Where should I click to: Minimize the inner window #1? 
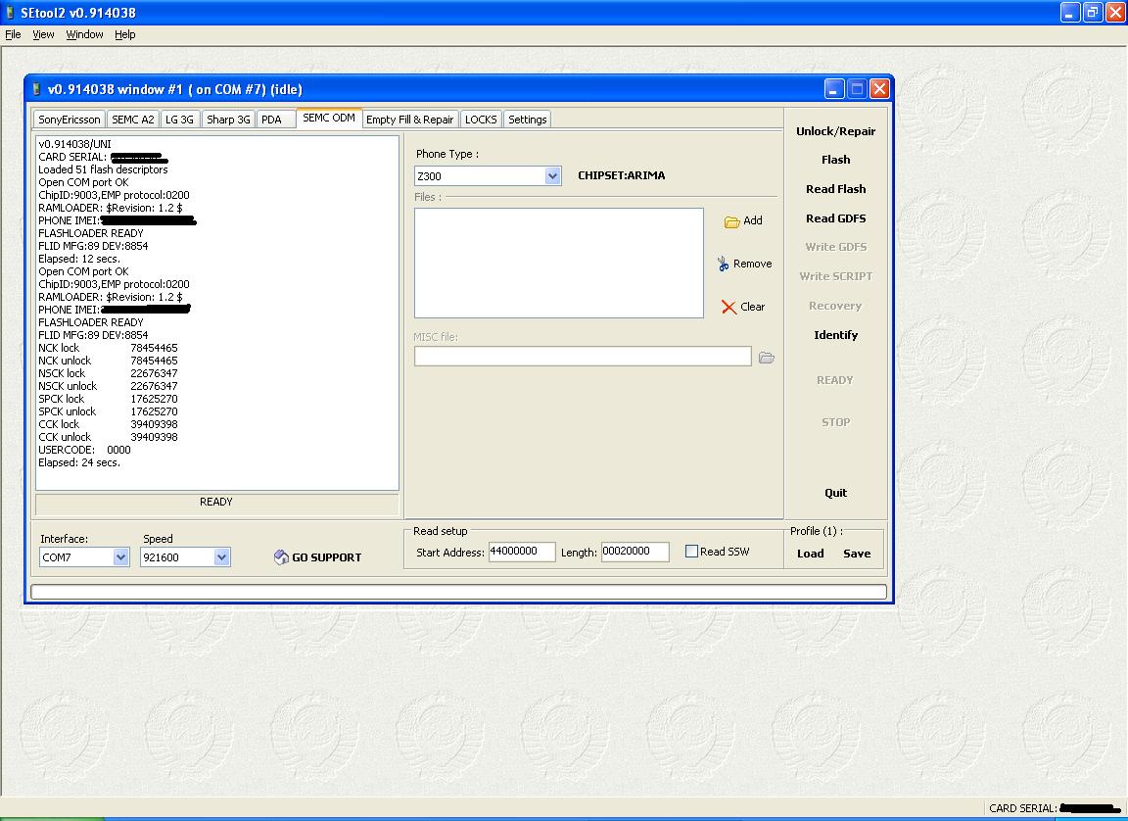pyautogui.click(x=834, y=89)
